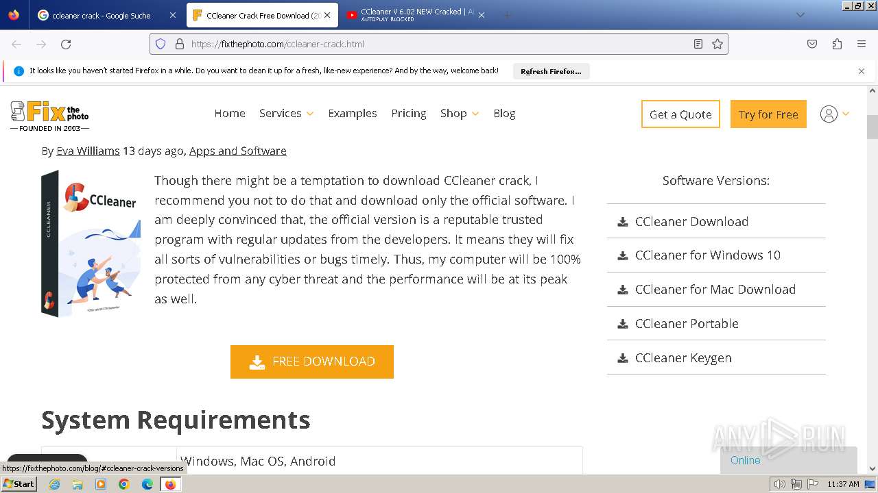Click the Action Center flag tray icon

[x=812, y=484]
